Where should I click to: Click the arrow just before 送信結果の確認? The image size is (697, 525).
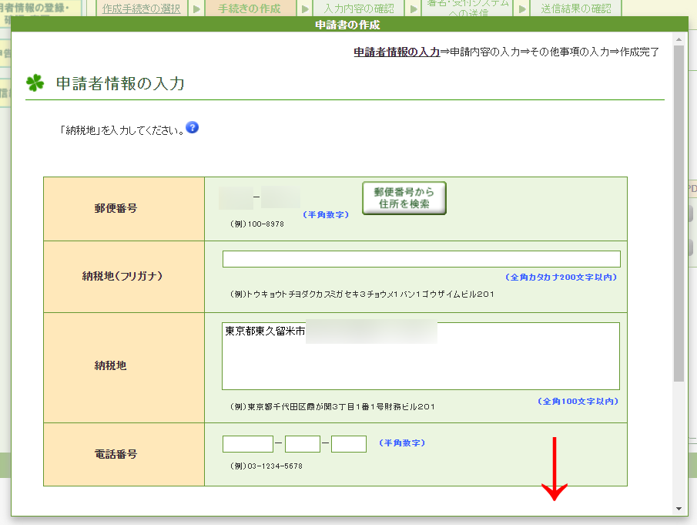point(521,9)
